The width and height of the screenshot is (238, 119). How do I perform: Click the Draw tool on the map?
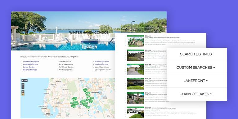point(25,80)
